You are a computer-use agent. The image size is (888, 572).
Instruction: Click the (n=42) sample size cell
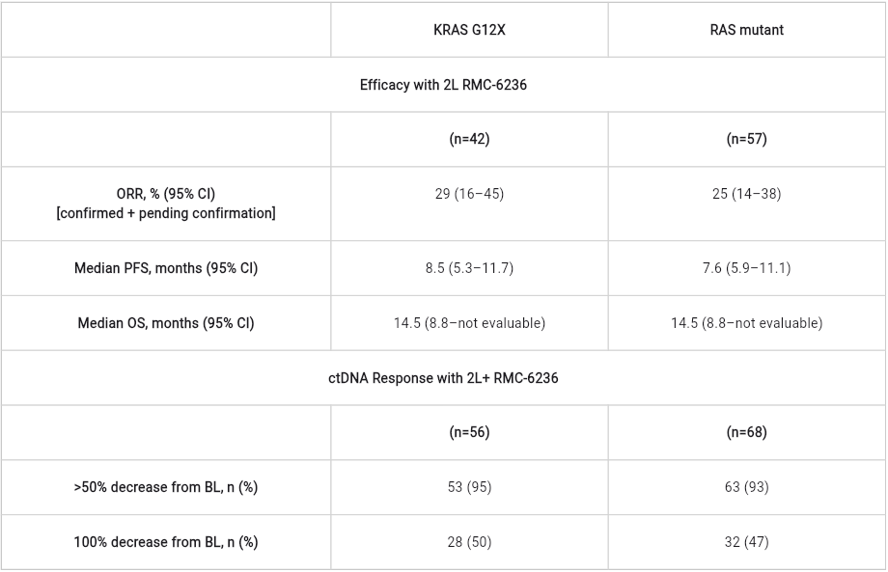[469, 139]
